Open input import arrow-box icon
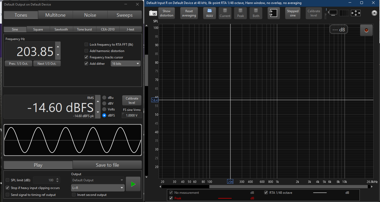380x202 pixels. (x=273, y=13)
